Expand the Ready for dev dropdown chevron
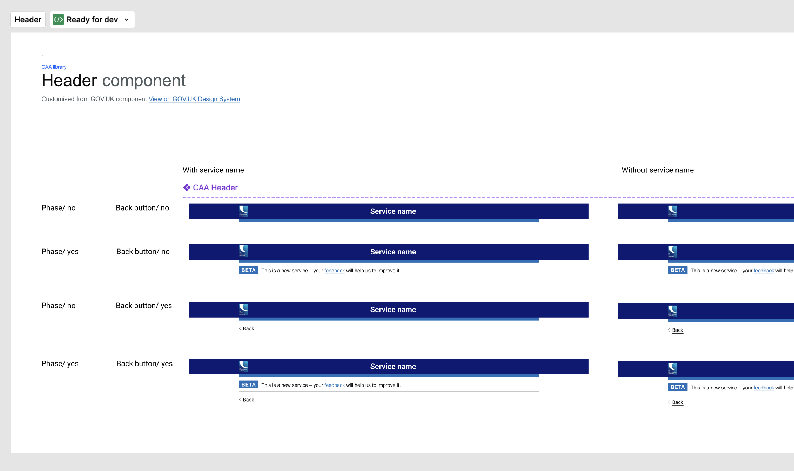 click(x=127, y=20)
